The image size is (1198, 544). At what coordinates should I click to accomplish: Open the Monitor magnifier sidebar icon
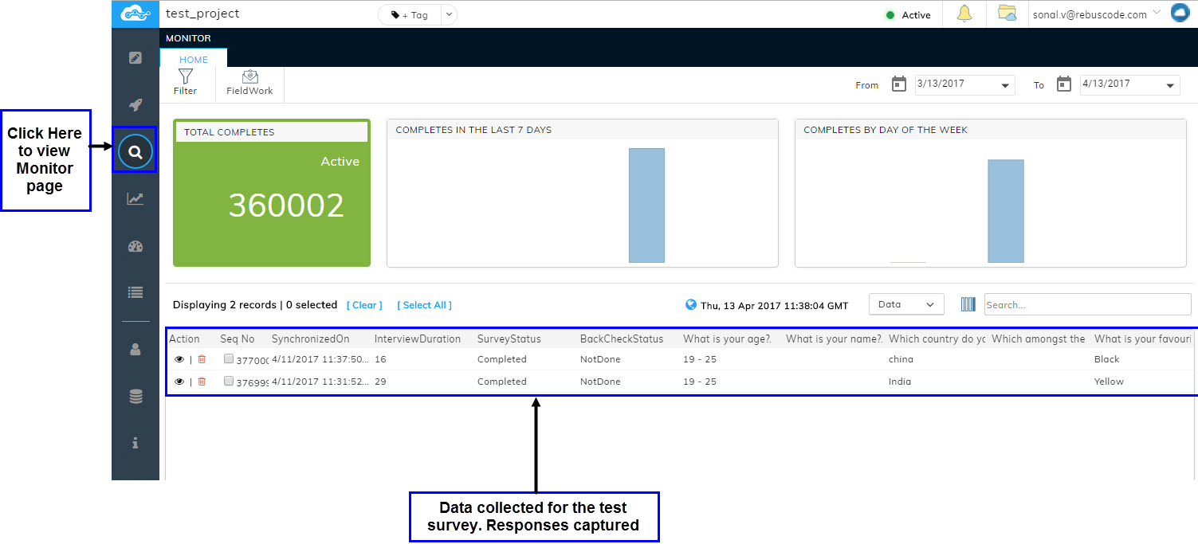click(x=136, y=151)
